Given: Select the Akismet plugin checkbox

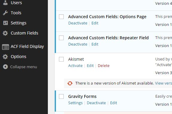Looking at the screenshot, I should [61, 59].
